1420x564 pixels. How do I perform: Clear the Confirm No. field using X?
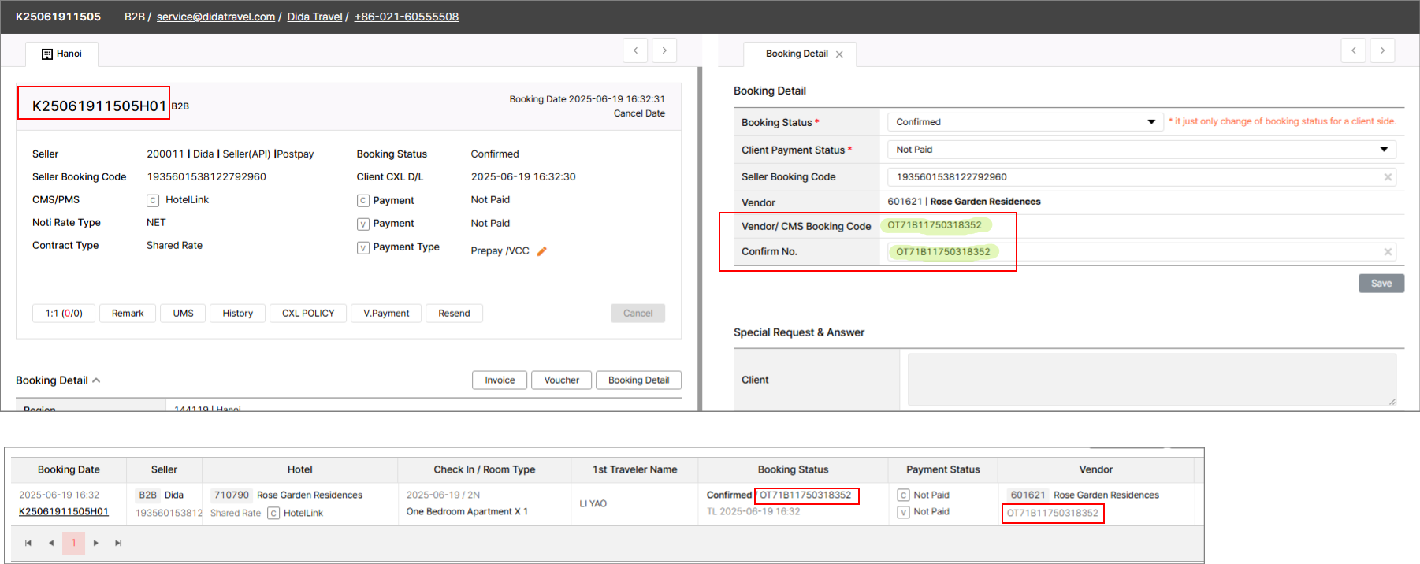[1388, 252]
